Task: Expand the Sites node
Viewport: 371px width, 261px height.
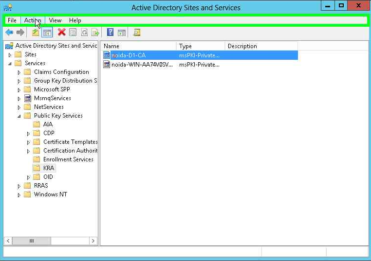Action: click(10, 55)
